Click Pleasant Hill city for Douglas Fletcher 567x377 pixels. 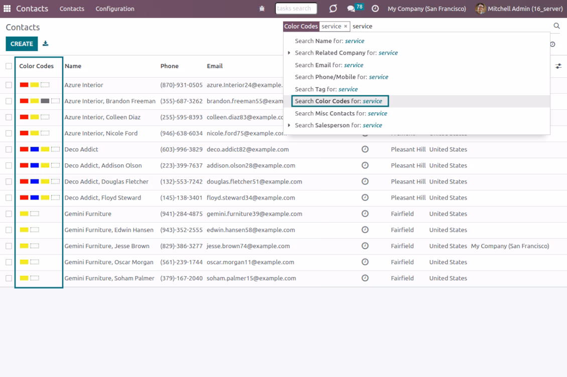pyautogui.click(x=408, y=181)
